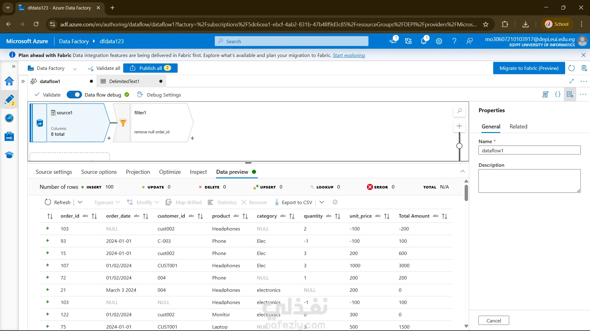Open the Projection tab

pos(138,172)
